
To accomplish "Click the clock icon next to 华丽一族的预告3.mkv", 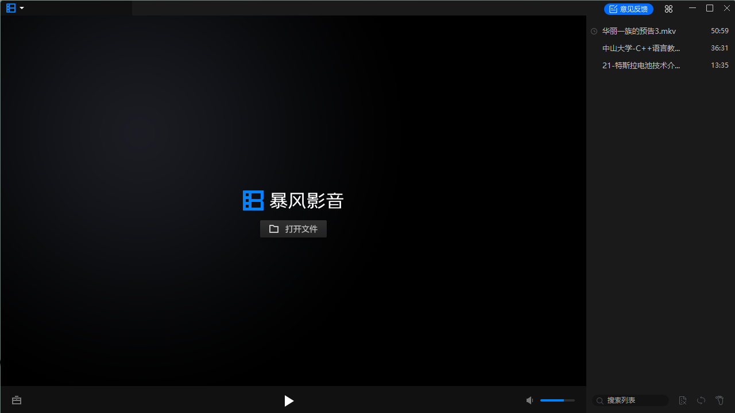I will 594,31.
